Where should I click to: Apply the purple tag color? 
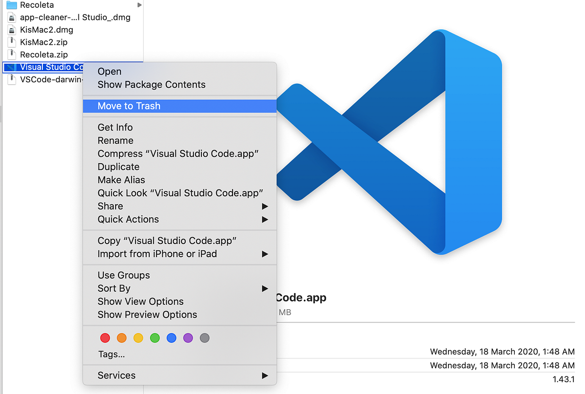click(188, 338)
